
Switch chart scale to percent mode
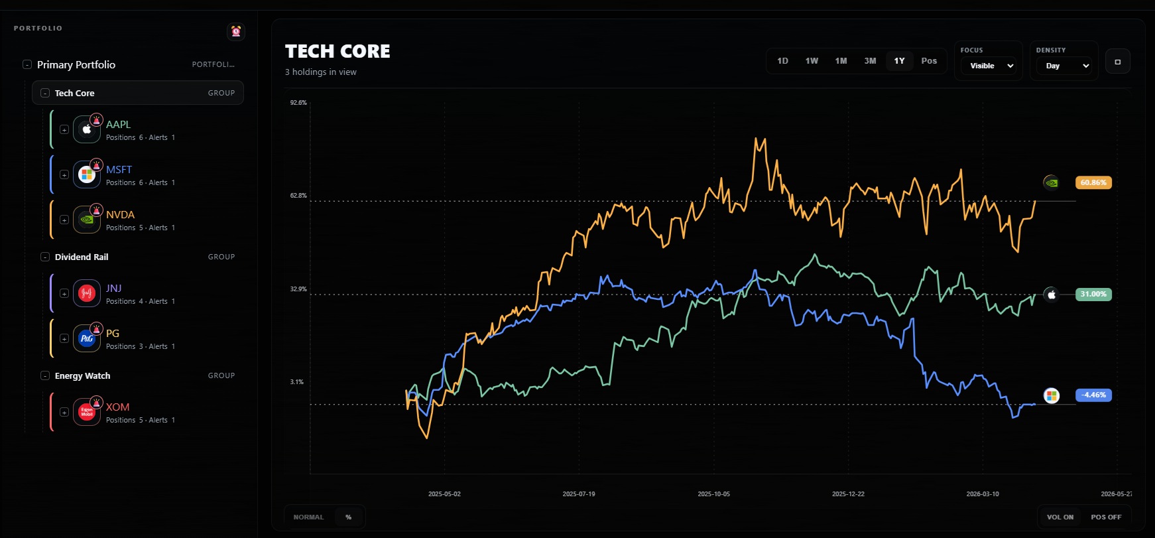click(348, 517)
